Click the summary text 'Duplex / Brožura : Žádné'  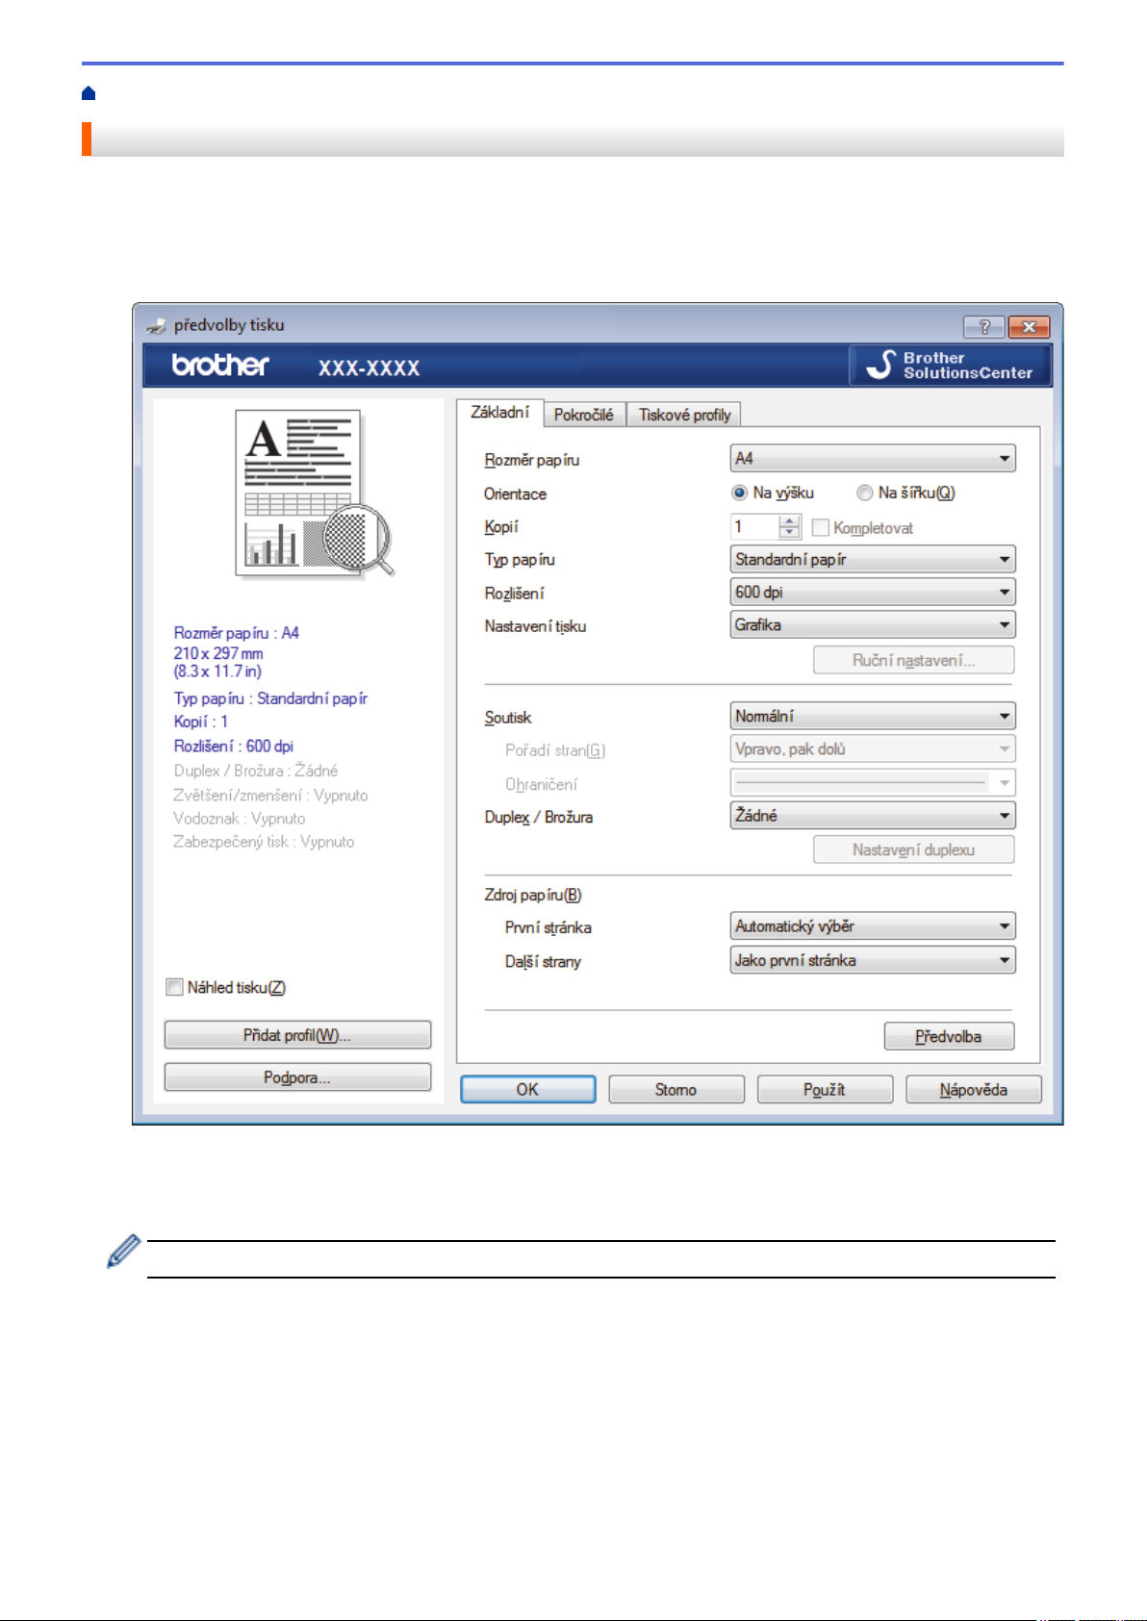coord(256,771)
